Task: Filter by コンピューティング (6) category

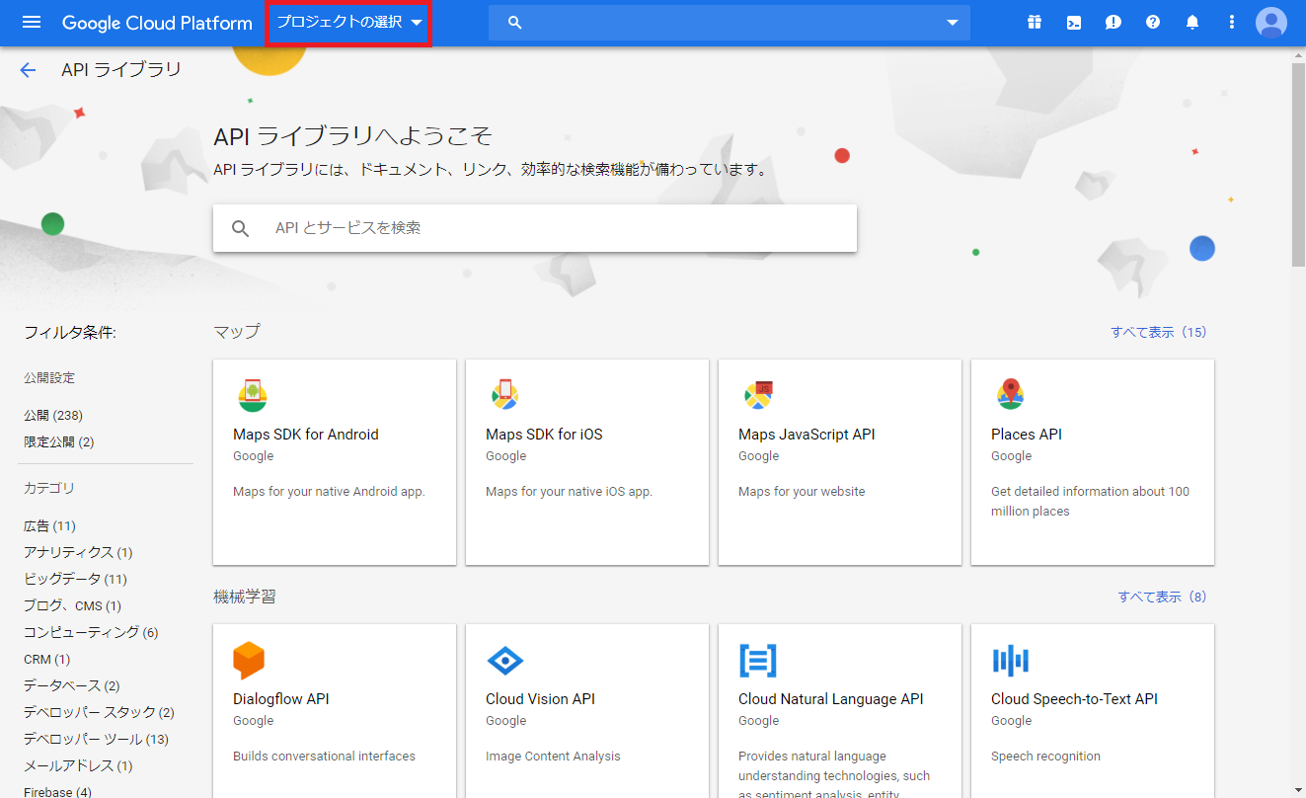Action: 91,633
